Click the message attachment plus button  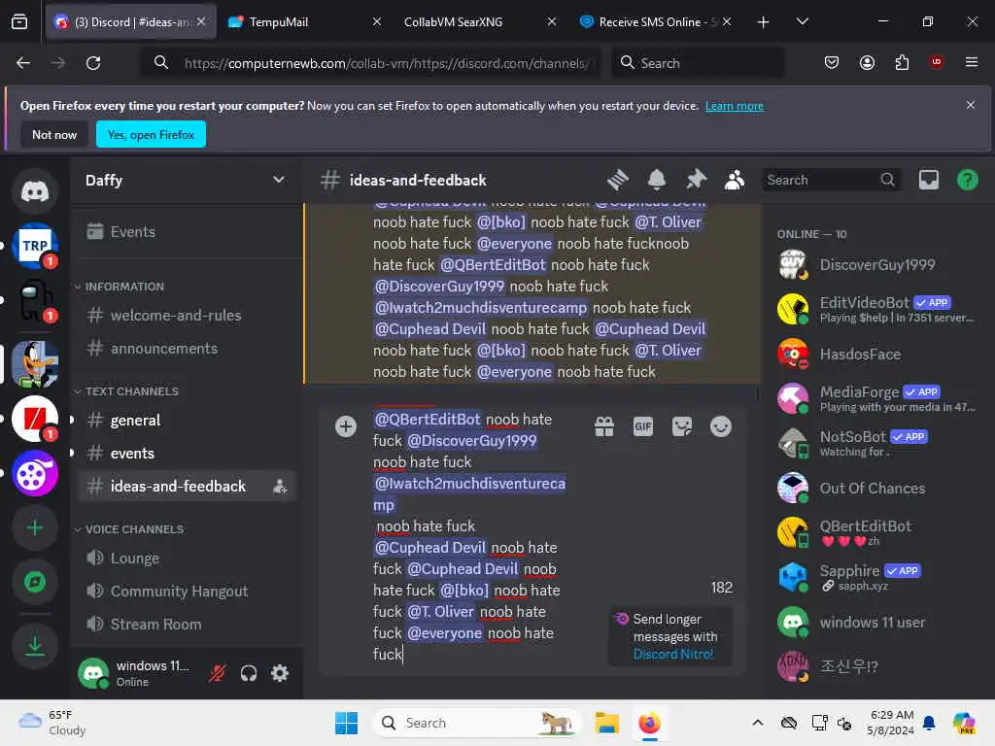346,427
